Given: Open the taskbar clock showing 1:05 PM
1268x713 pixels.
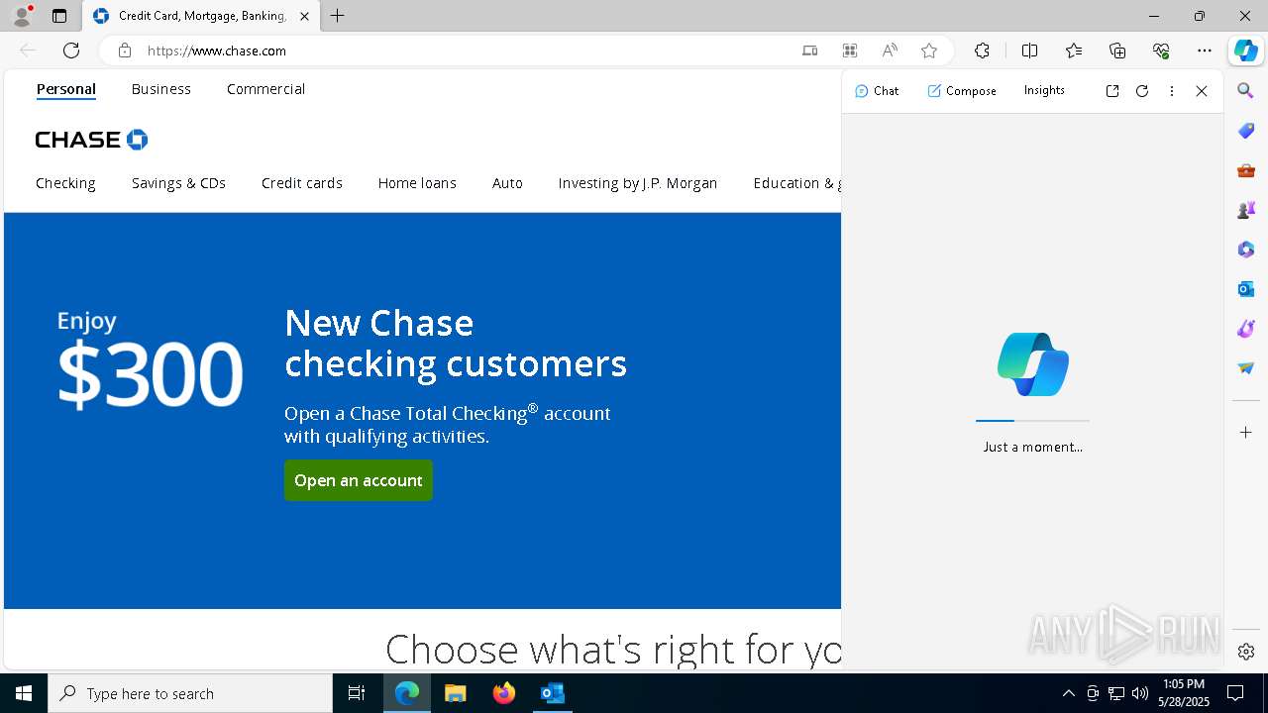Looking at the screenshot, I should [x=1184, y=693].
